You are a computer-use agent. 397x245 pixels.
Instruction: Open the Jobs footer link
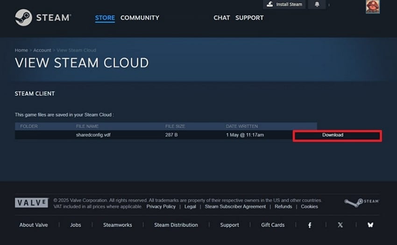point(76,225)
